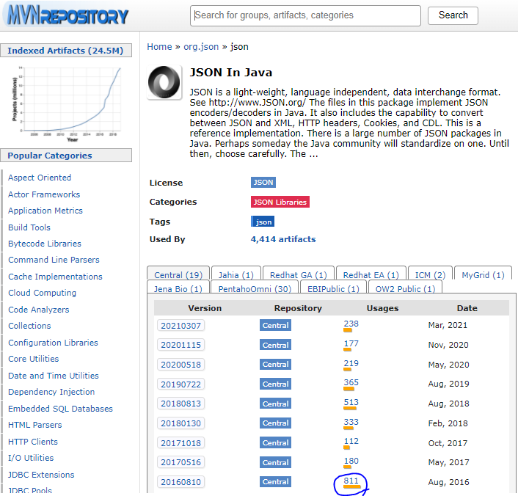Open the Collections category
This screenshot has height=496, width=518.
coord(30,326)
